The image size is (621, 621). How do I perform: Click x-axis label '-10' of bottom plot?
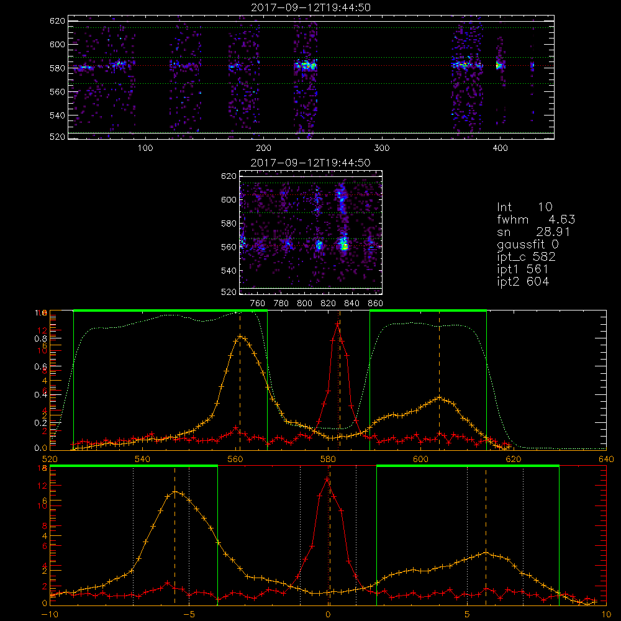(50, 615)
